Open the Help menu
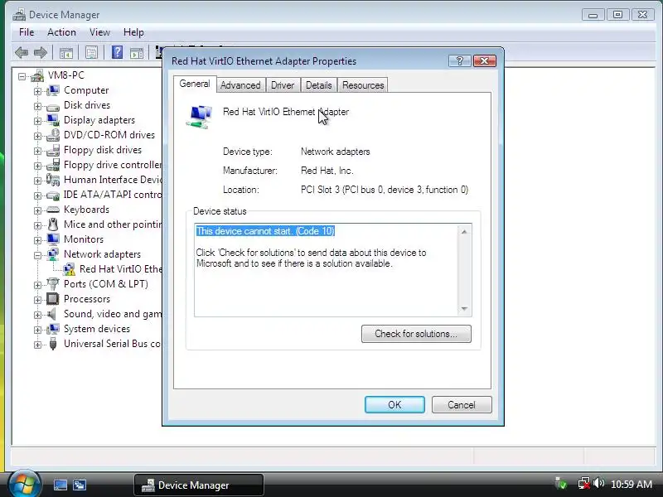Image resolution: width=663 pixels, height=497 pixels. (133, 32)
